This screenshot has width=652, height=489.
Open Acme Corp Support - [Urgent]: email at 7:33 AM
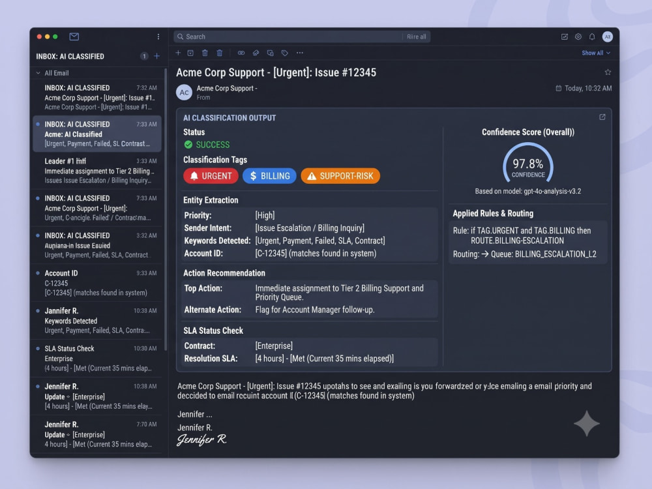pyautogui.click(x=97, y=208)
